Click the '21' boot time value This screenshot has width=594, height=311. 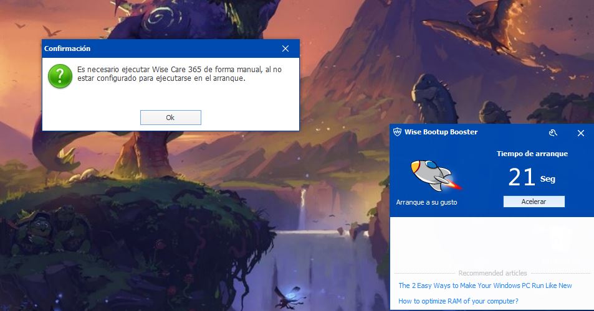point(521,177)
